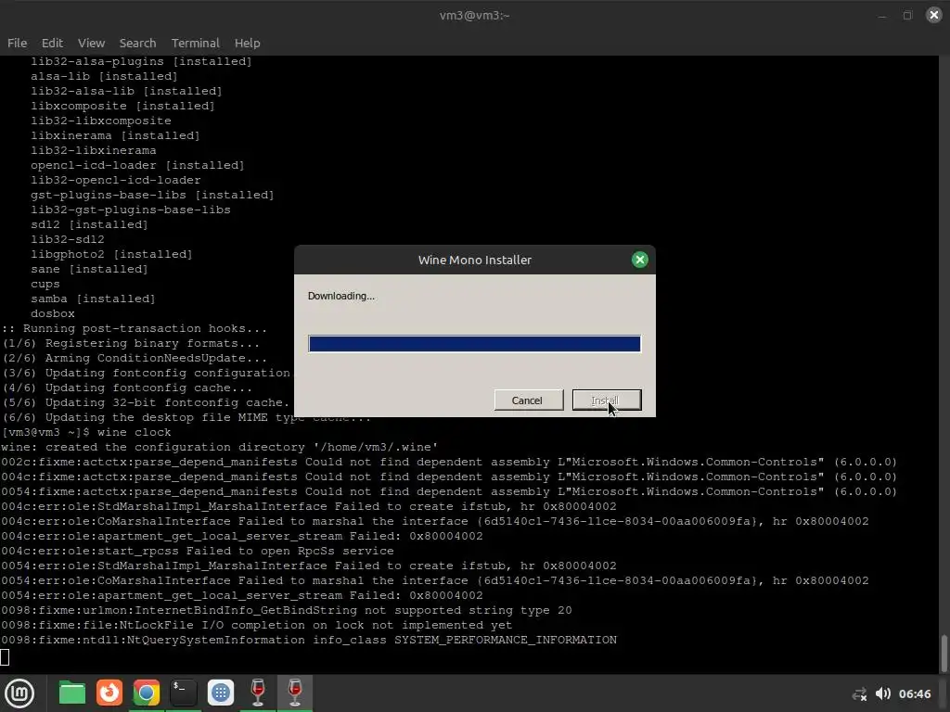Click the 'opencl-icd-loader [installed]' line
The height and width of the screenshot is (712, 950).
pyautogui.click(x=137, y=165)
